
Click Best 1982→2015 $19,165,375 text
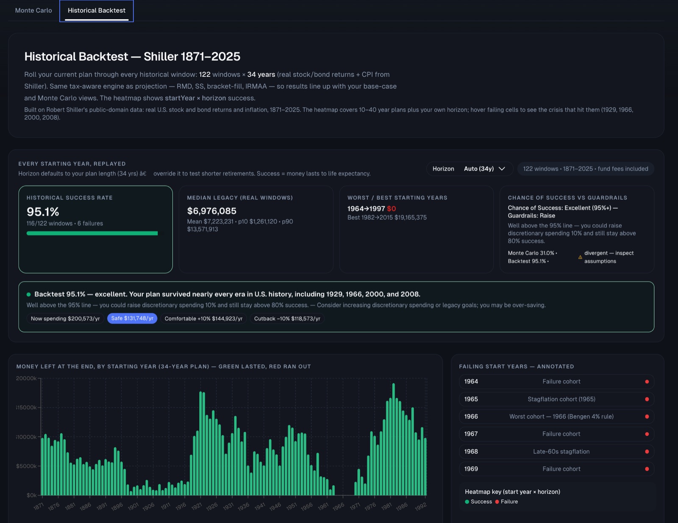(387, 218)
